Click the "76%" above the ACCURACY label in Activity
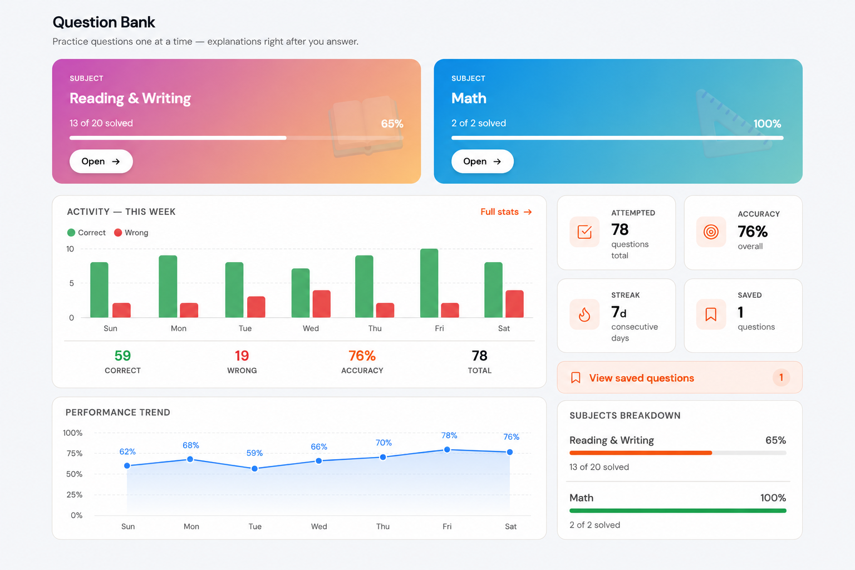Image resolution: width=855 pixels, height=570 pixels. 362,356
